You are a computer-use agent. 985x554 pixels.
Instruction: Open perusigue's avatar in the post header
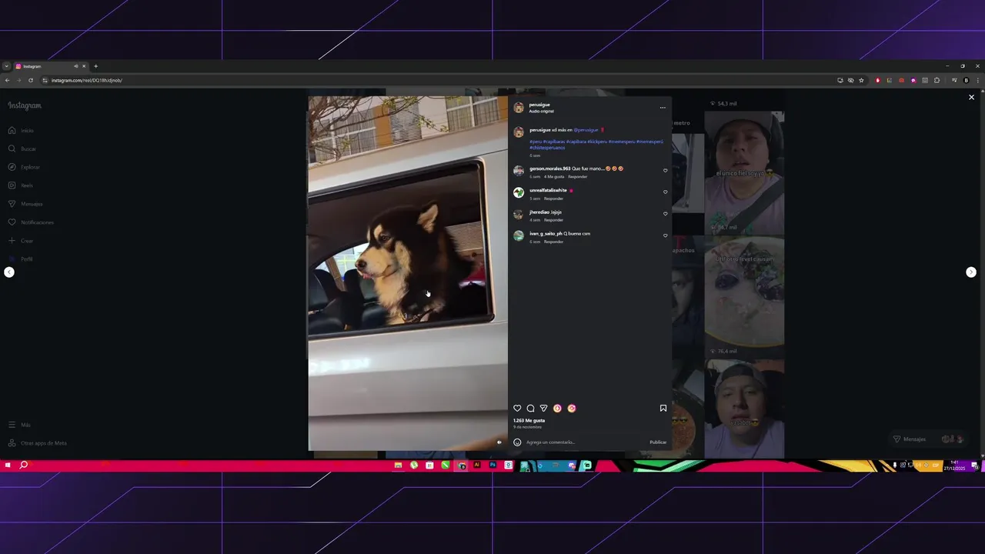click(519, 108)
